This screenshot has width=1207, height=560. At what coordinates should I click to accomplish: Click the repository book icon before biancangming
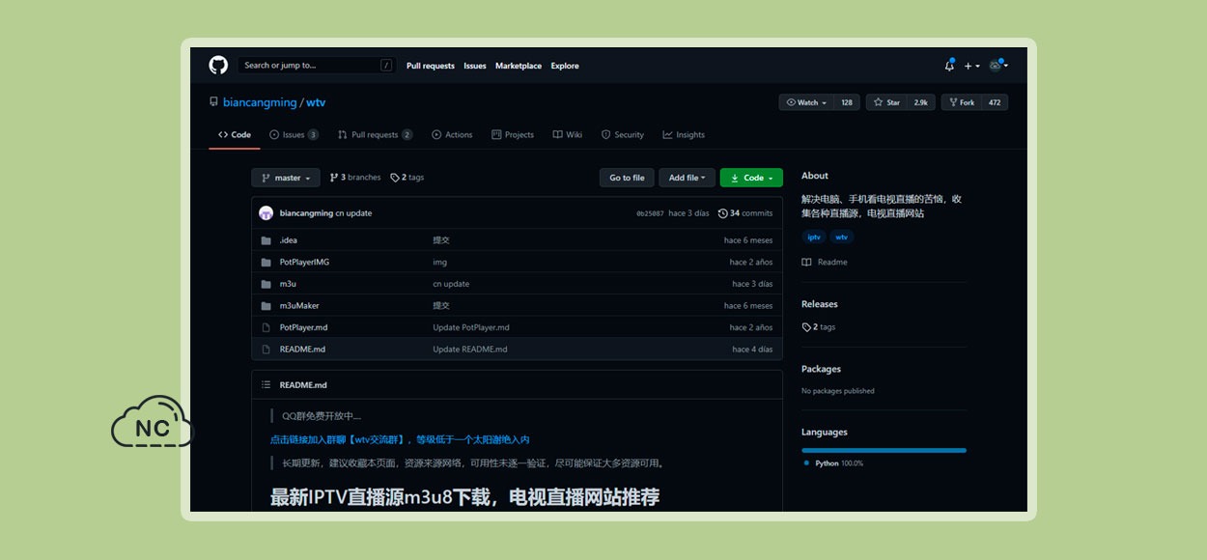213,102
